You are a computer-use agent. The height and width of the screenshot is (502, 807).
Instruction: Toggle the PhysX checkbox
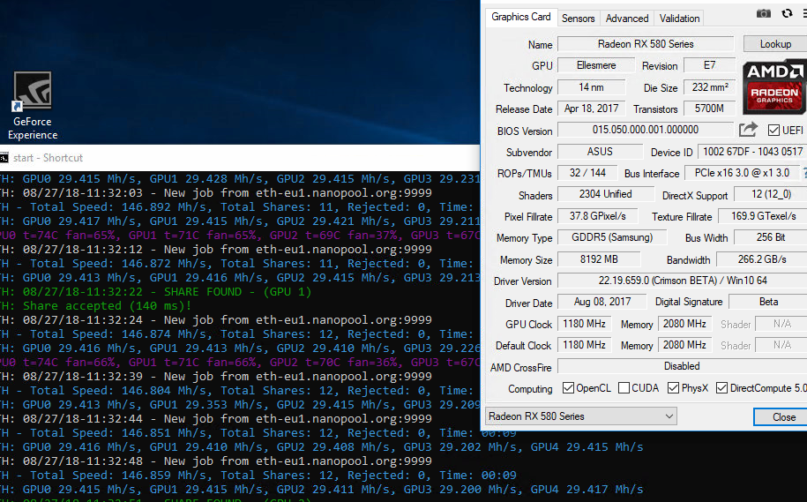click(674, 388)
